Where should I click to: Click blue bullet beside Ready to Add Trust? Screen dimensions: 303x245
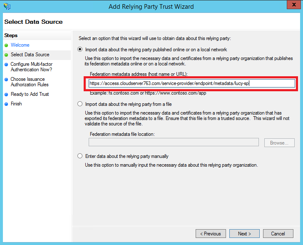pyautogui.click(x=6, y=95)
